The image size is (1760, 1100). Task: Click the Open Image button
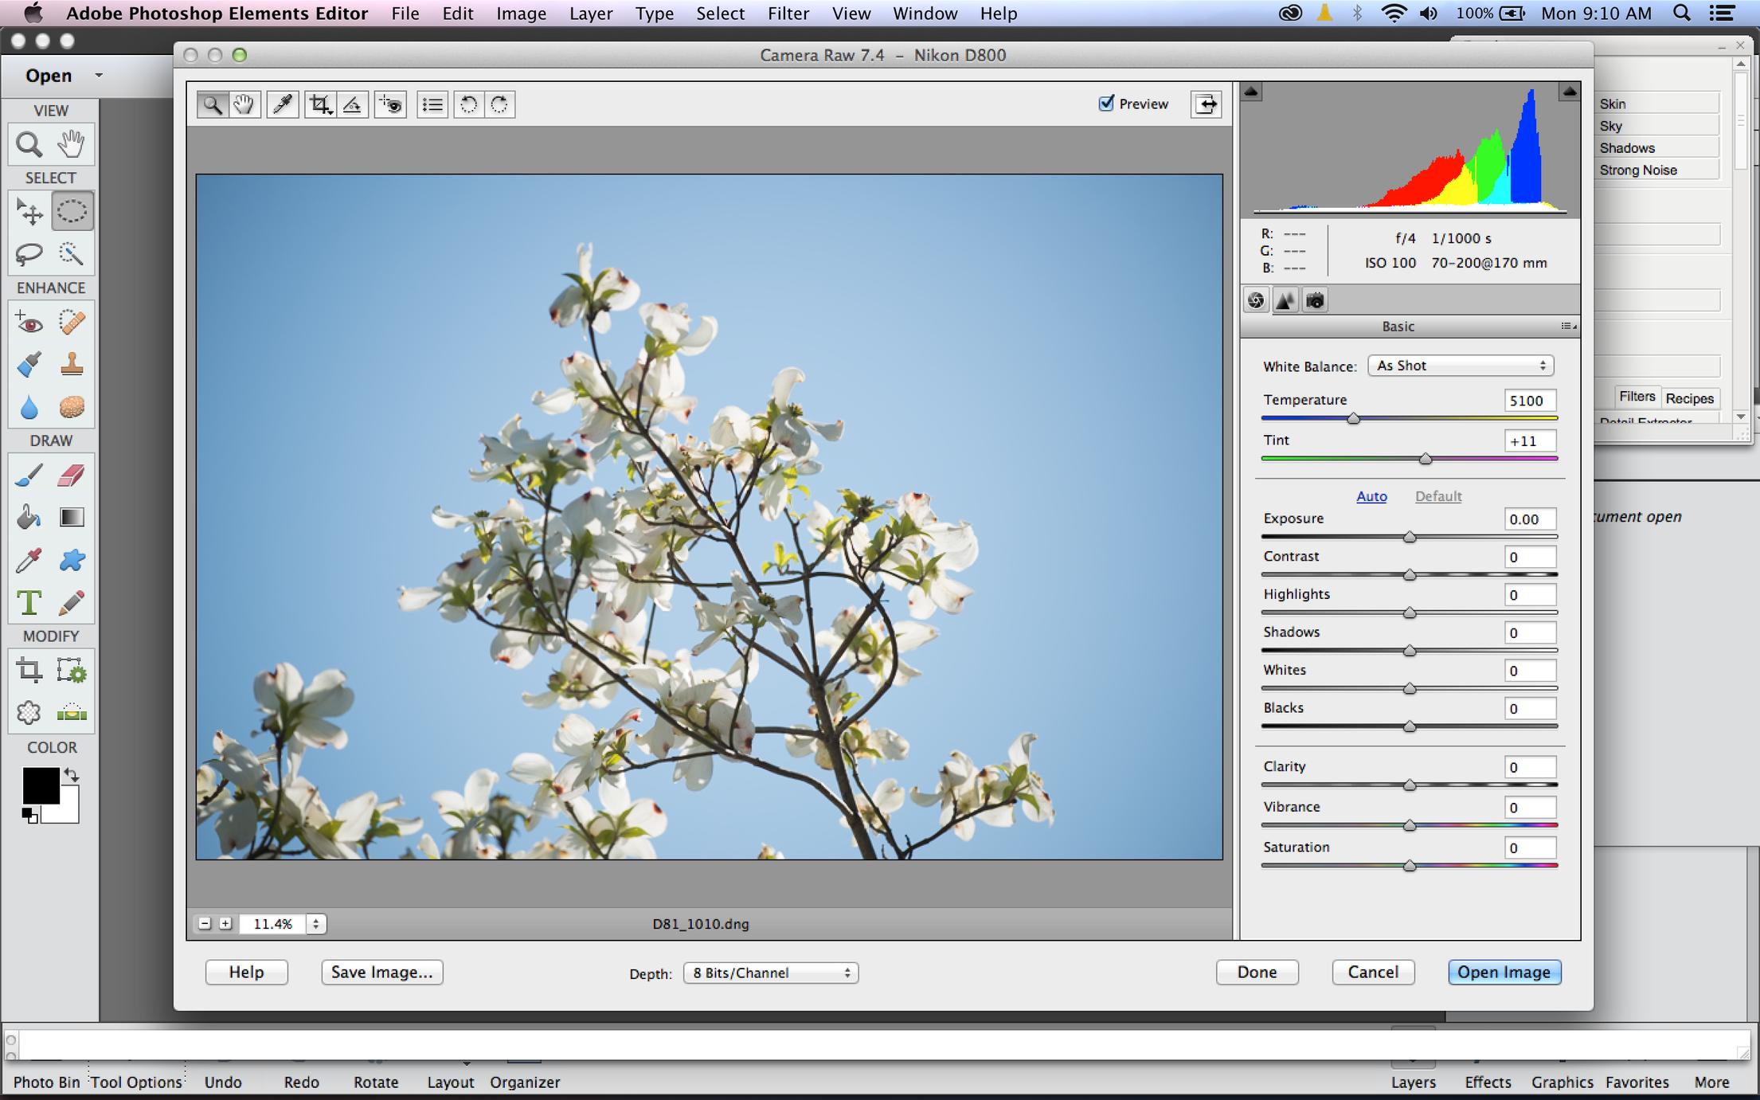1504,972
